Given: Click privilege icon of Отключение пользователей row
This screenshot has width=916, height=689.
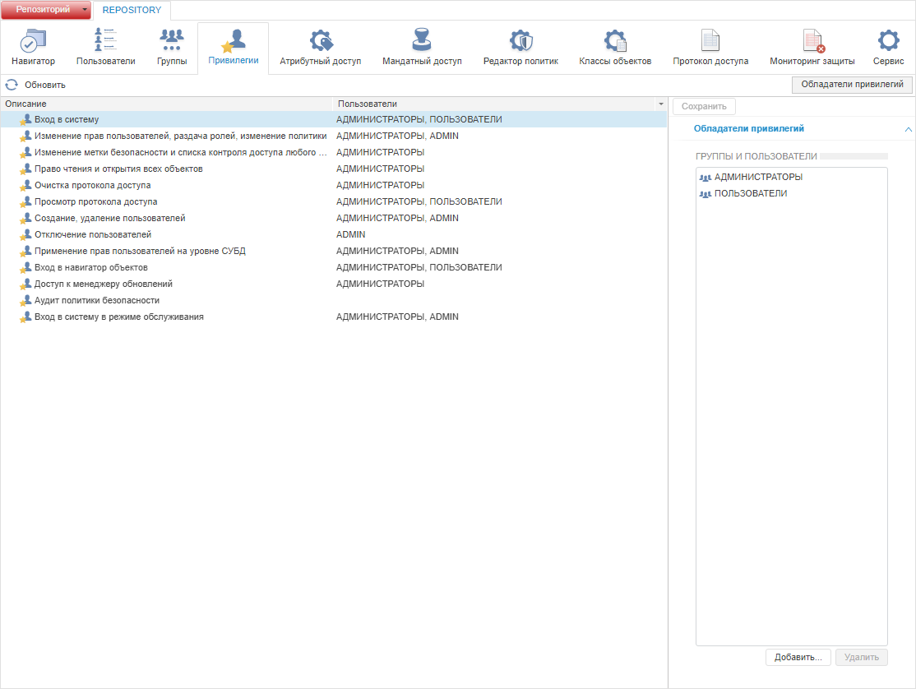Looking at the screenshot, I should pyautogui.click(x=25, y=234).
